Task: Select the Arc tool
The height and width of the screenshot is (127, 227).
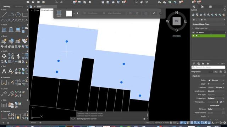Action: [2, 20]
